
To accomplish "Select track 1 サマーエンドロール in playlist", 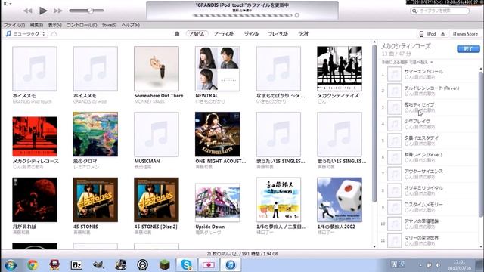I will pyautogui.click(x=429, y=74).
